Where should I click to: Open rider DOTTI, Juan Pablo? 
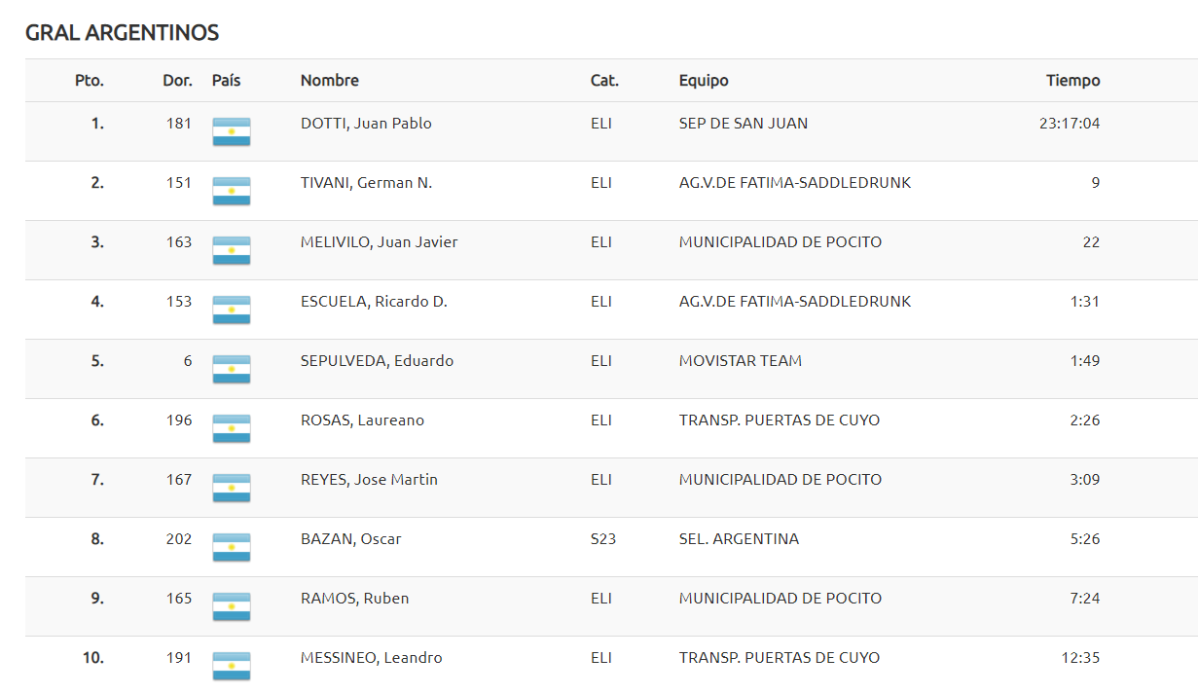click(366, 124)
